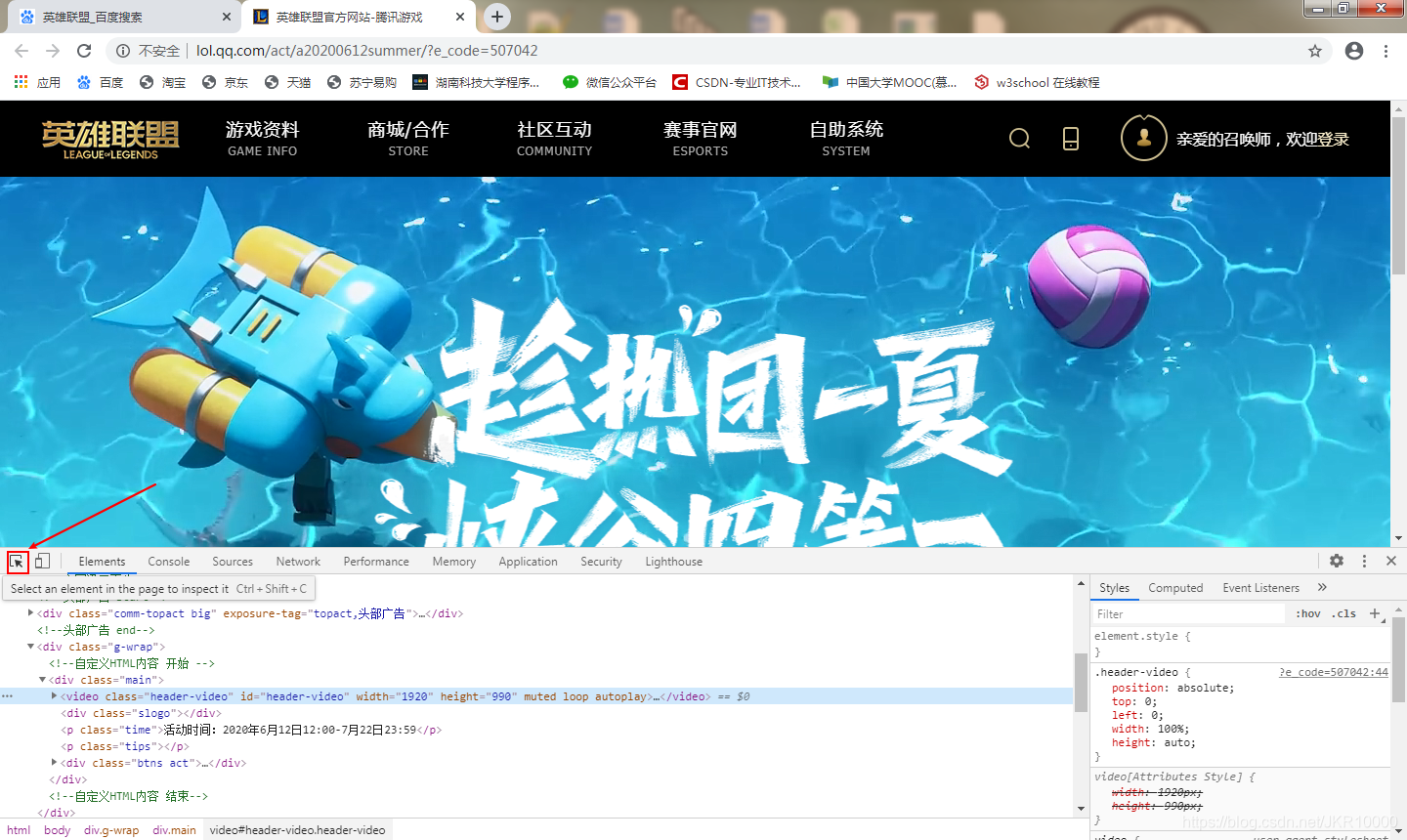The height and width of the screenshot is (840, 1407).
Task: Open the 社区互动 COMMUNITY menu
Action: pyautogui.click(x=554, y=139)
